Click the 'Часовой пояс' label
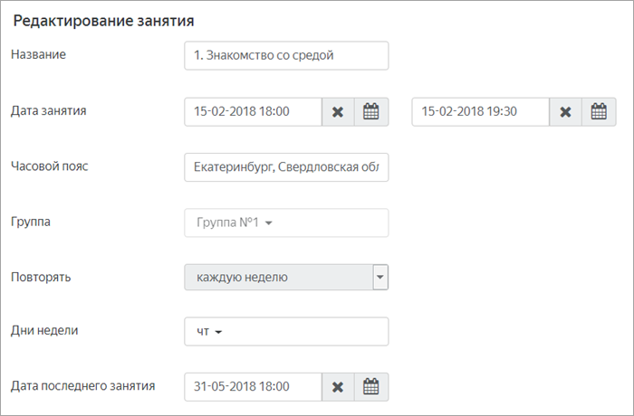Viewport: 634px width, 416px height. click(49, 166)
